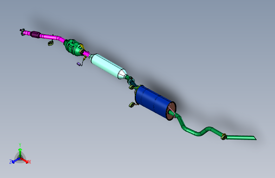
Task: Select the green catalytic converter housing
Action: click(73, 47)
